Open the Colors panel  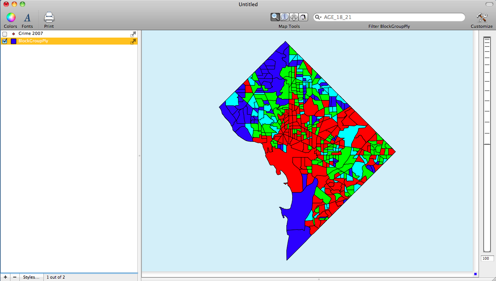pos(10,17)
